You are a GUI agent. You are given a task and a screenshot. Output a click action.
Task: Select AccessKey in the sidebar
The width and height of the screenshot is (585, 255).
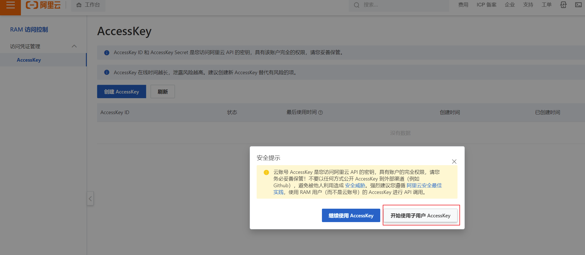tap(29, 60)
